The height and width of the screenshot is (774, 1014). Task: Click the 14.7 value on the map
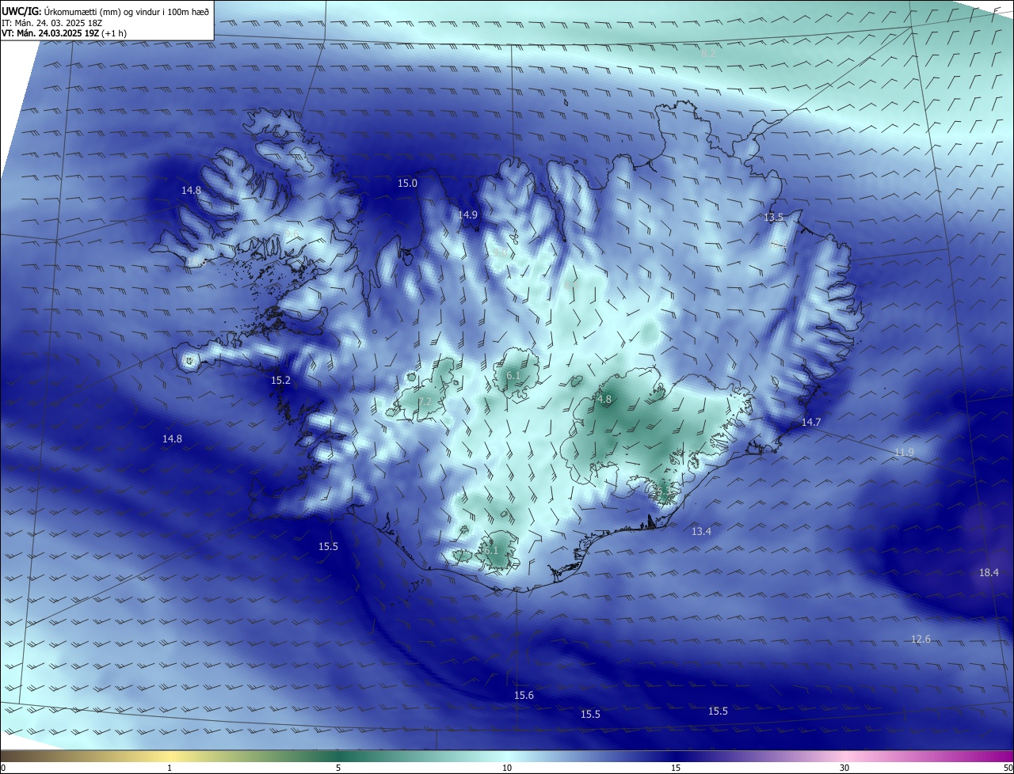(810, 423)
